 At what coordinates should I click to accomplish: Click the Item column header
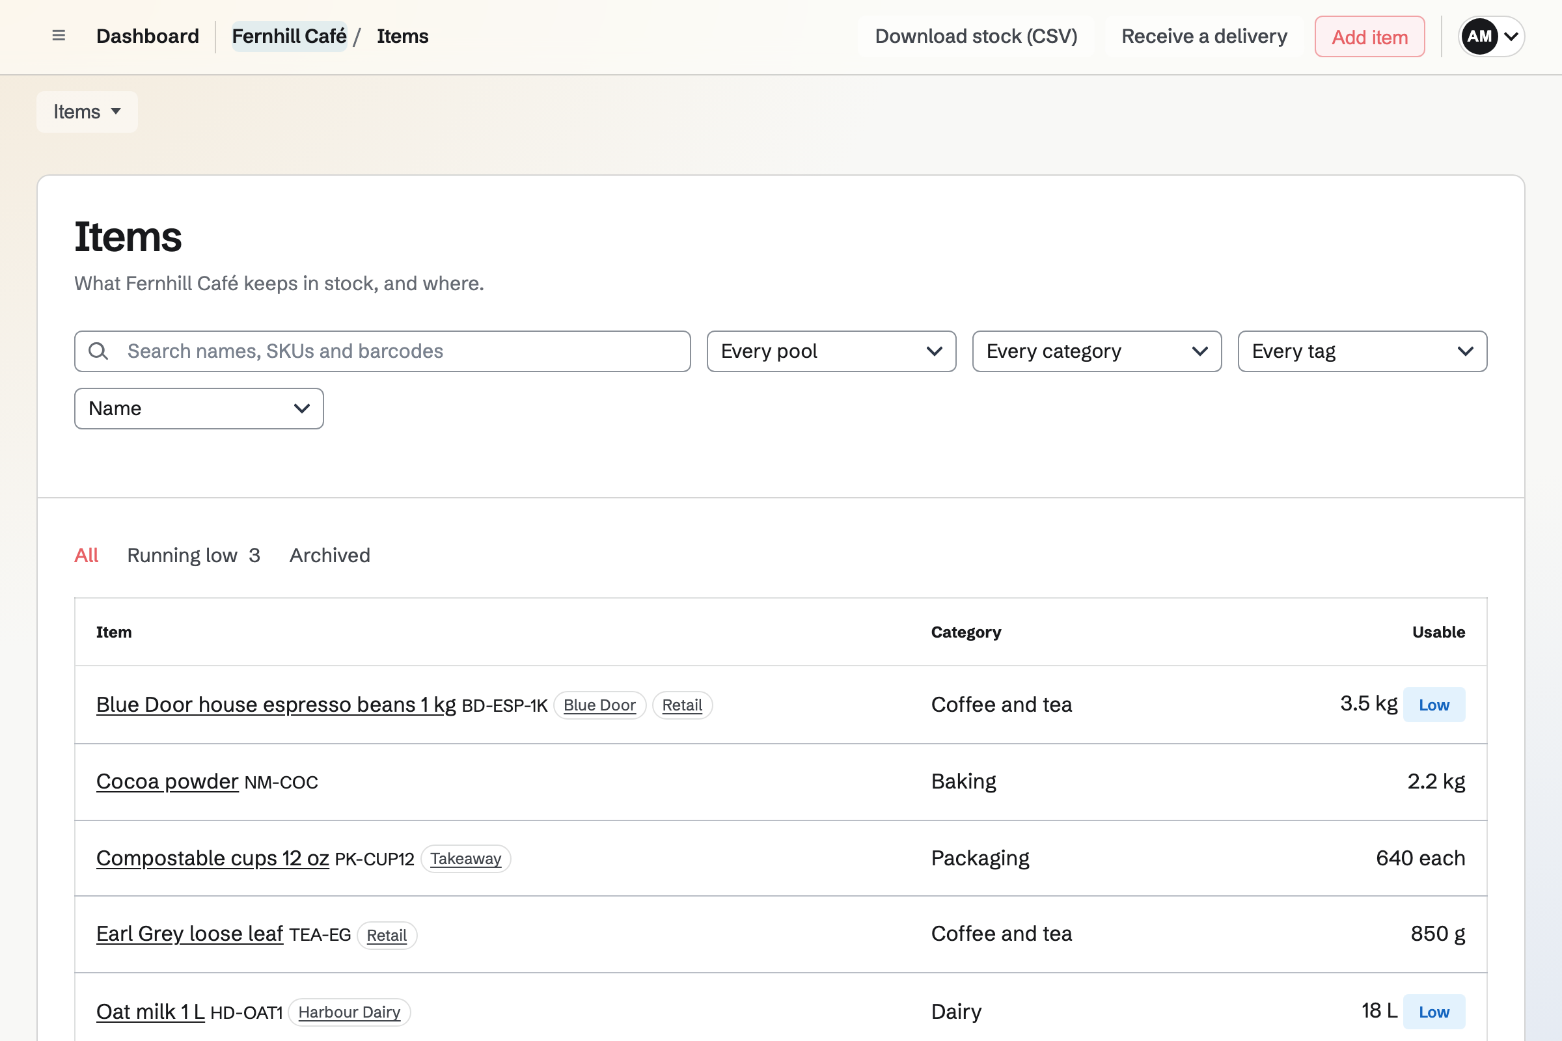[x=115, y=632]
